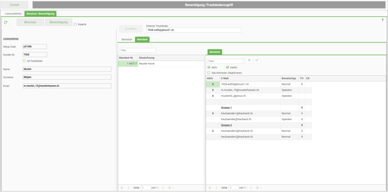Click the Erstellen button
Image resolution: width=388 pixels, height=192 pixels.
131,29
